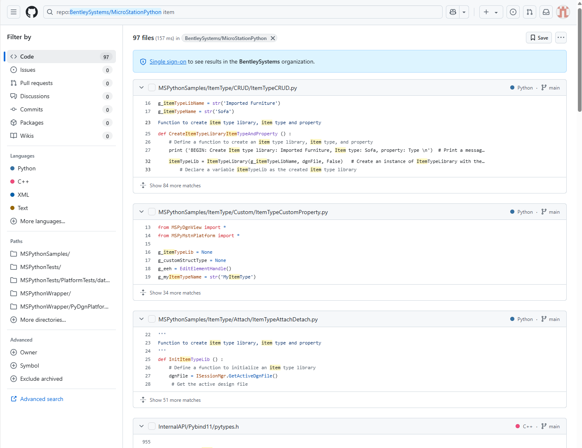The image size is (582, 448).
Task: Open the three-dot more options menu
Action: [x=561, y=38]
